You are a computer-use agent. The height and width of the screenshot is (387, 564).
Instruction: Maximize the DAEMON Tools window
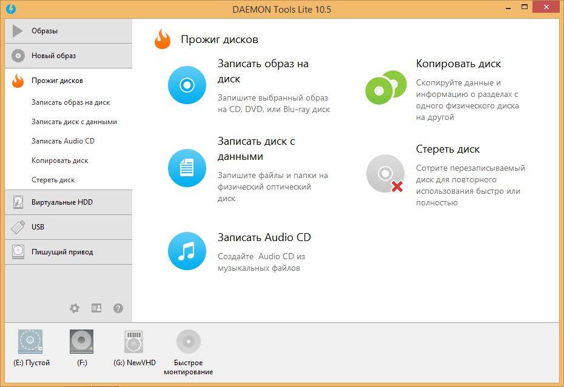pos(525,7)
